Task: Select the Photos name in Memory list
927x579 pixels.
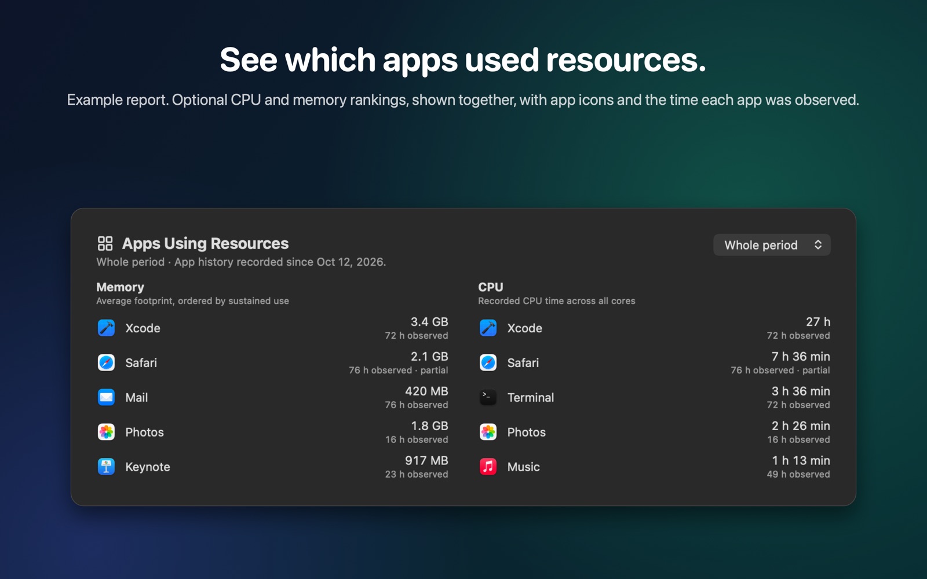Action: coord(144,432)
